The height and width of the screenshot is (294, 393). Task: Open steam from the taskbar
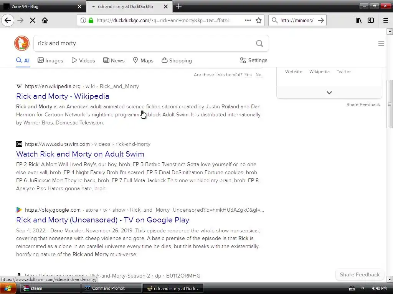point(50,288)
